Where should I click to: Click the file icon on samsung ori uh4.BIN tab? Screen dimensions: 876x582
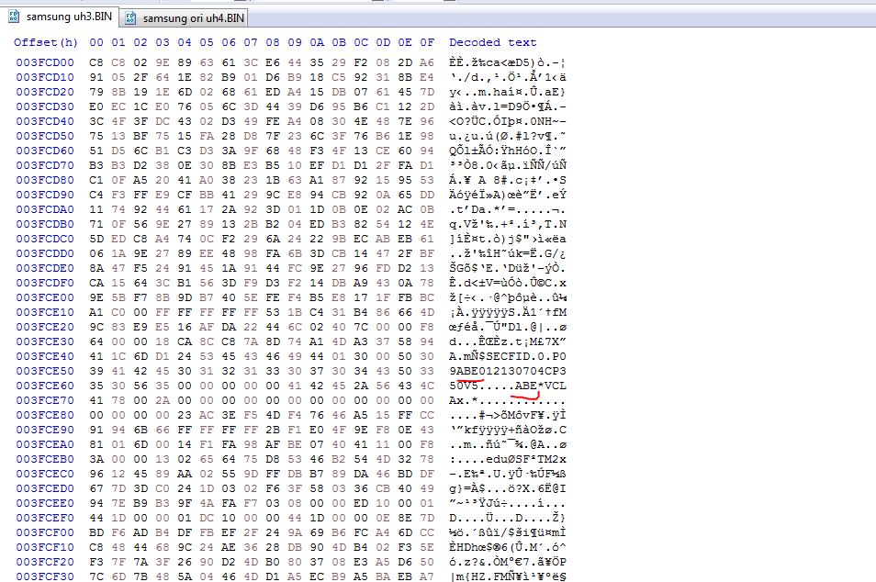[x=130, y=17]
